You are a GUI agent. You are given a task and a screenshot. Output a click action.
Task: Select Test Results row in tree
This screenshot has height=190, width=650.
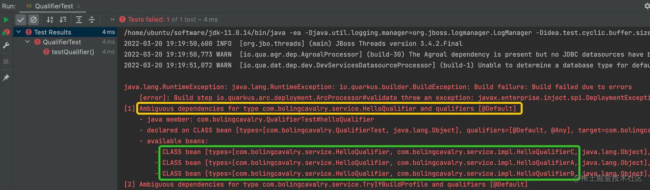(65, 32)
